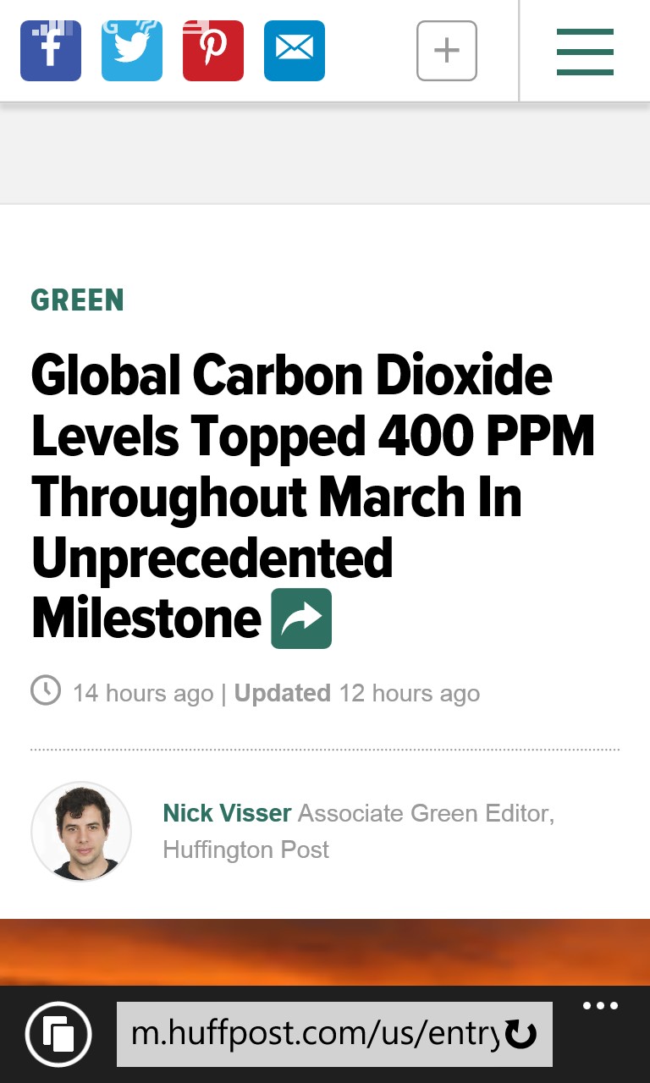This screenshot has width=650, height=1083.
Task: Tap the blank ad banner area
Action: [325, 153]
